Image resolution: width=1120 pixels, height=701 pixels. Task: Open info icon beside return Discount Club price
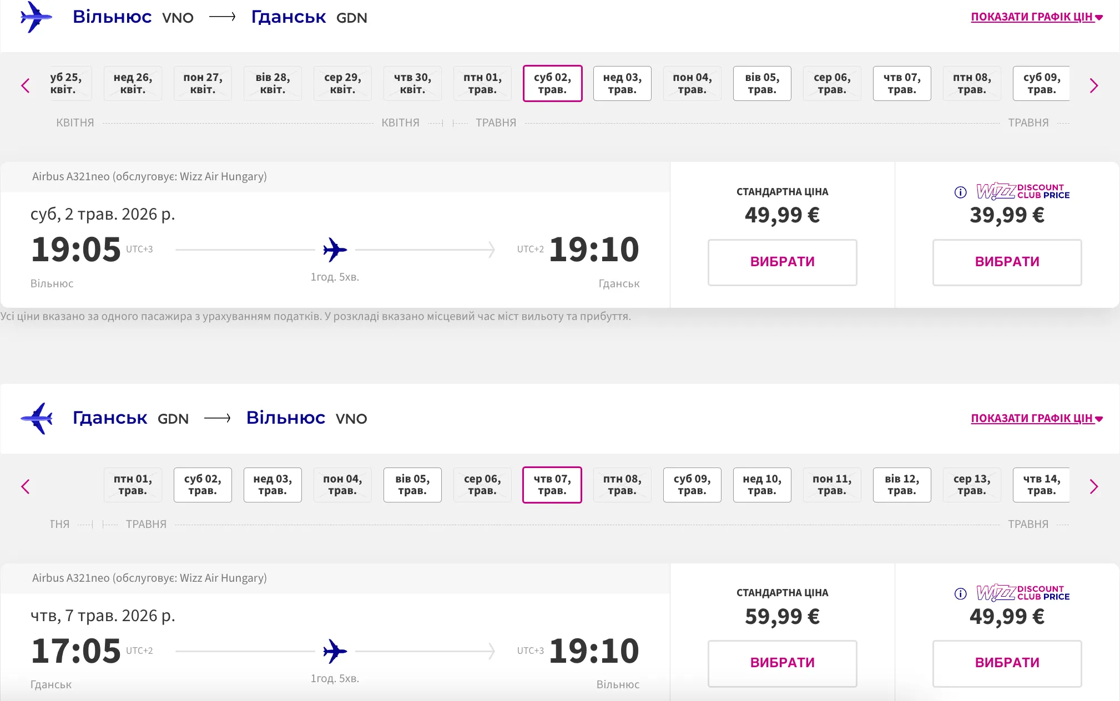(960, 594)
